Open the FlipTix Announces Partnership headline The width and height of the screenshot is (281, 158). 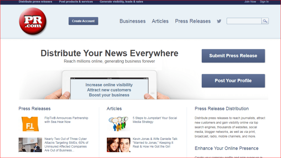(x=66, y=120)
